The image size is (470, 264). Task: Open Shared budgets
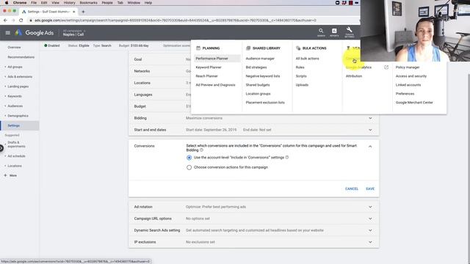pyautogui.click(x=258, y=85)
